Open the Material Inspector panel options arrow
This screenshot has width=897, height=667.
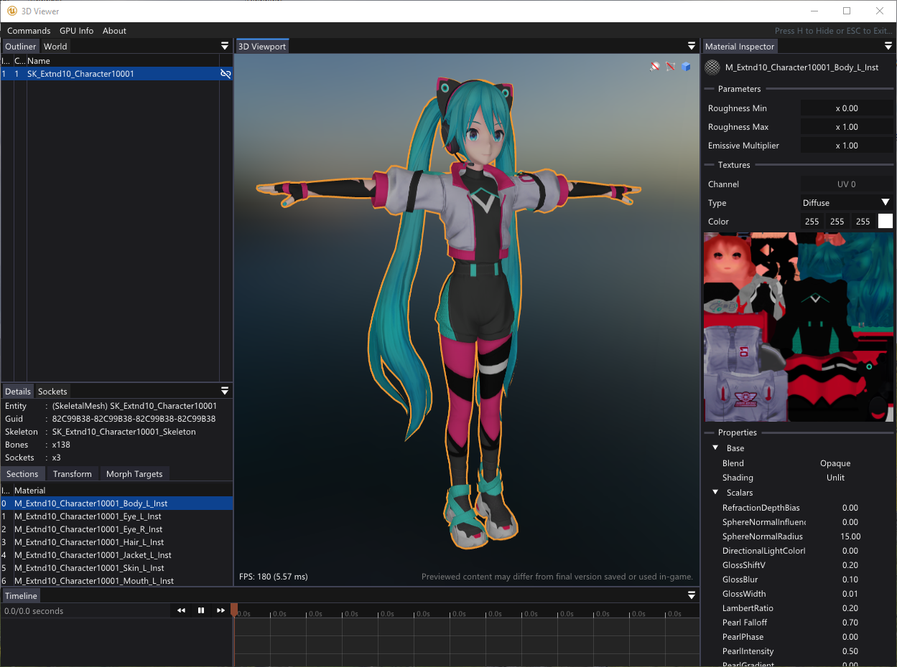pyautogui.click(x=889, y=46)
